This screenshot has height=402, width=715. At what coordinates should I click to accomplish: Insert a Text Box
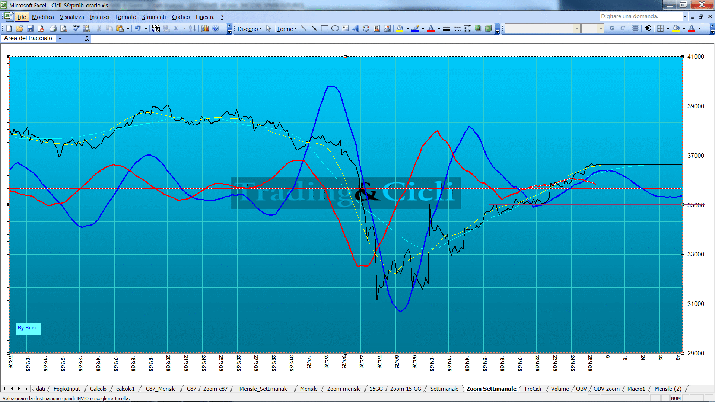coord(345,28)
